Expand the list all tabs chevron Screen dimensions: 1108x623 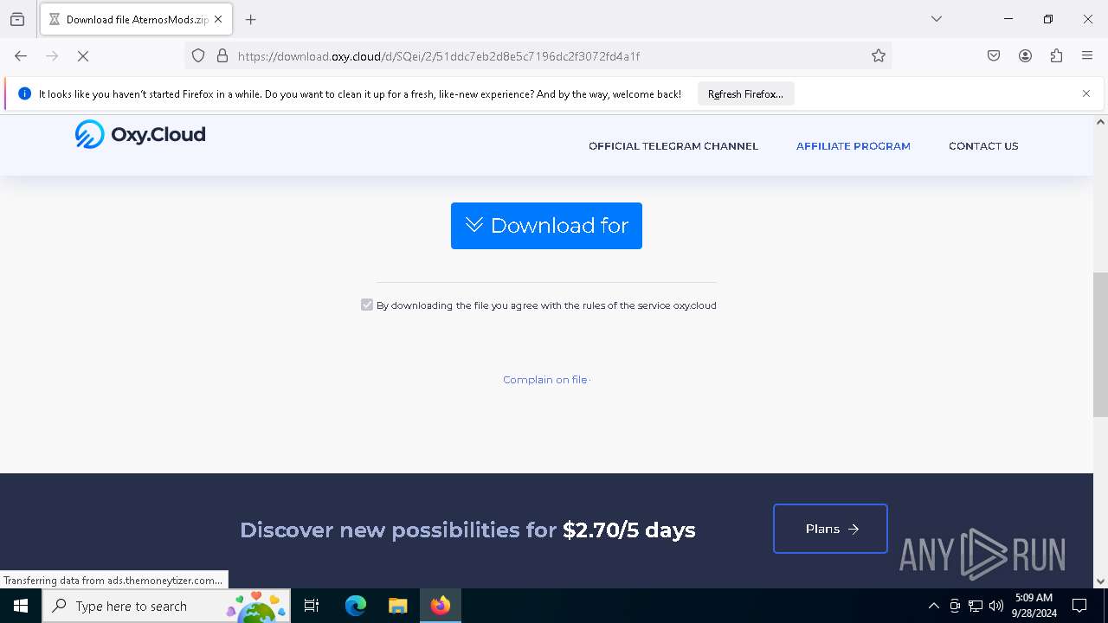click(x=937, y=19)
